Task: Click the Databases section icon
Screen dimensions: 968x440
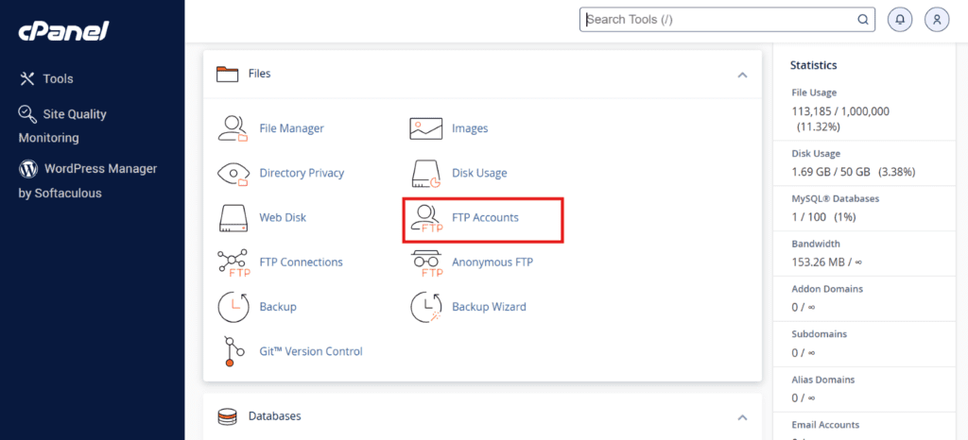Action: pyautogui.click(x=227, y=417)
